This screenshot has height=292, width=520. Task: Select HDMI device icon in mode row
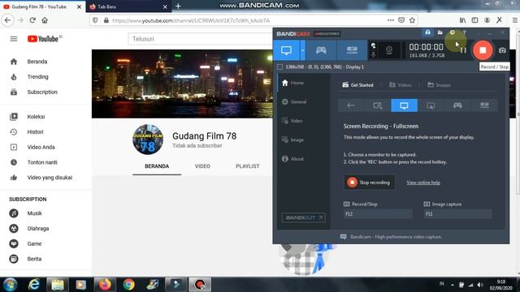pyautogui.click(x=484, y=105)
